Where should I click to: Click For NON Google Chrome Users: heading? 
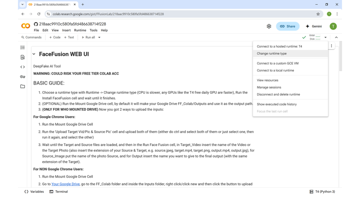tap(58, 169)
